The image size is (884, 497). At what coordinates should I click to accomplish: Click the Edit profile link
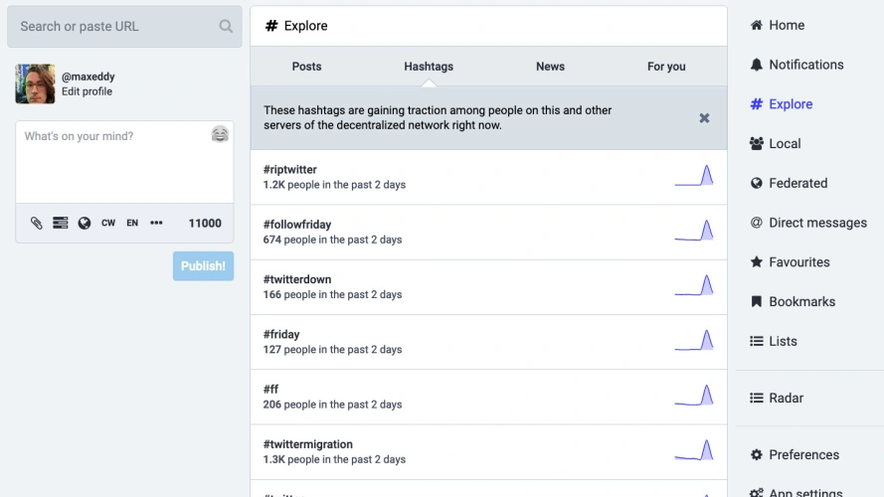tap(87, 91)
